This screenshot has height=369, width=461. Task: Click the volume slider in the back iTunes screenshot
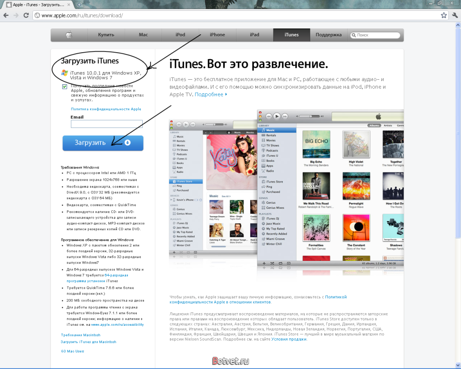coord(214,125)
